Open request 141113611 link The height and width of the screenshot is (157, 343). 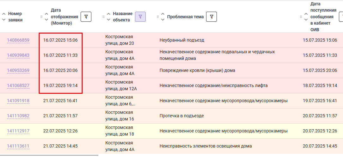tap(18, 146)
